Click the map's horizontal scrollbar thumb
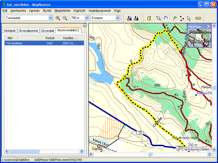This screenshot has width=218, height=163. coord(150,154)
